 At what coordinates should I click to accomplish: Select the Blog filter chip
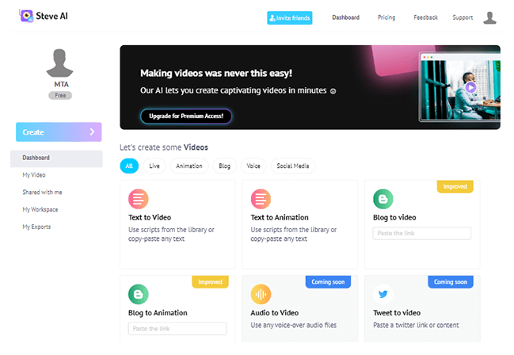(x=225, y=166)
